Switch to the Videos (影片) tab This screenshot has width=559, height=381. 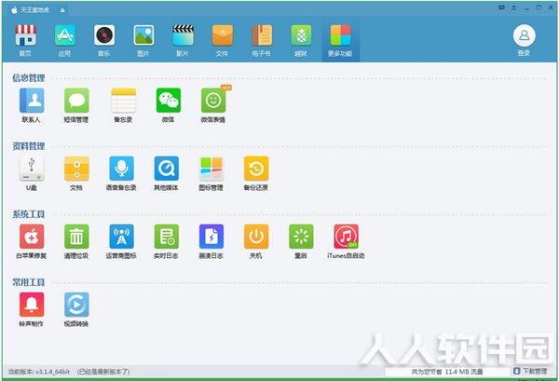click(x=183, y=41)
